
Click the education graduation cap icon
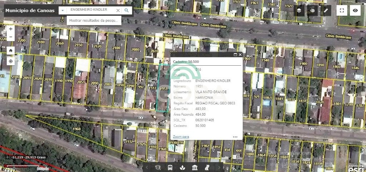click(158, 167)
